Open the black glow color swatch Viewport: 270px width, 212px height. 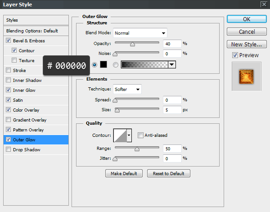pos(103,65)
